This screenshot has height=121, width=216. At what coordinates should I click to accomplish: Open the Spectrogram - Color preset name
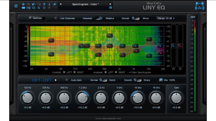click(85, 4)
